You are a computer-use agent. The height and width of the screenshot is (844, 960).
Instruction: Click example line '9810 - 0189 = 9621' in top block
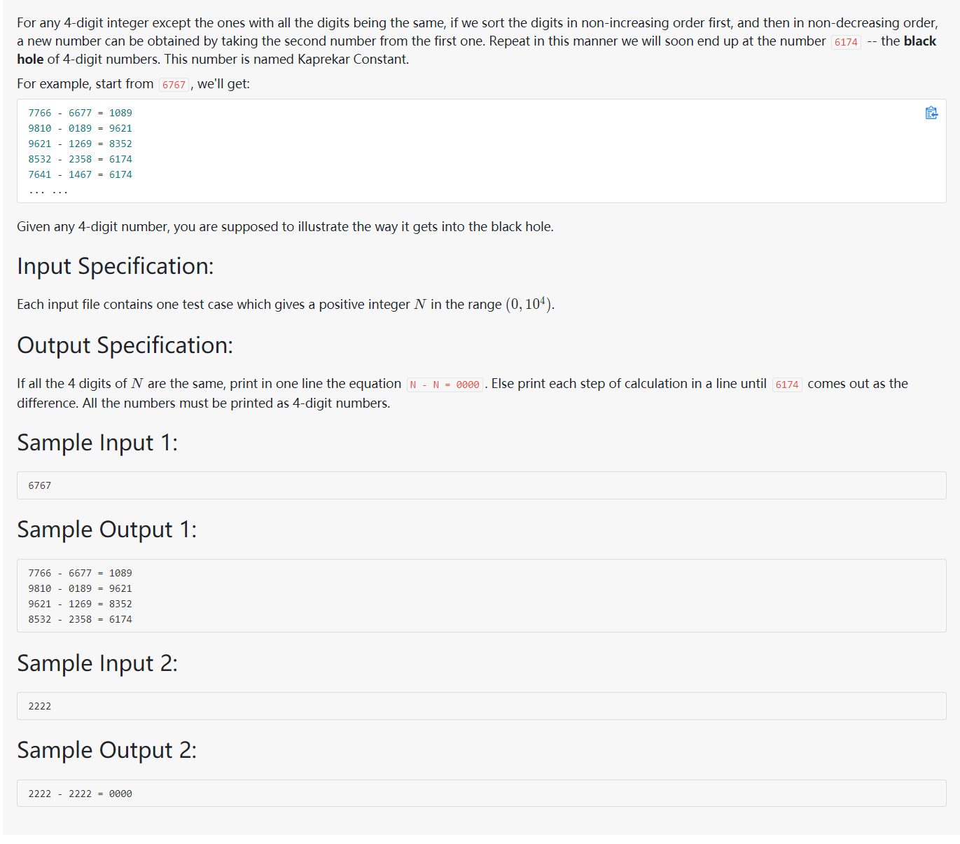coord(80,128)
